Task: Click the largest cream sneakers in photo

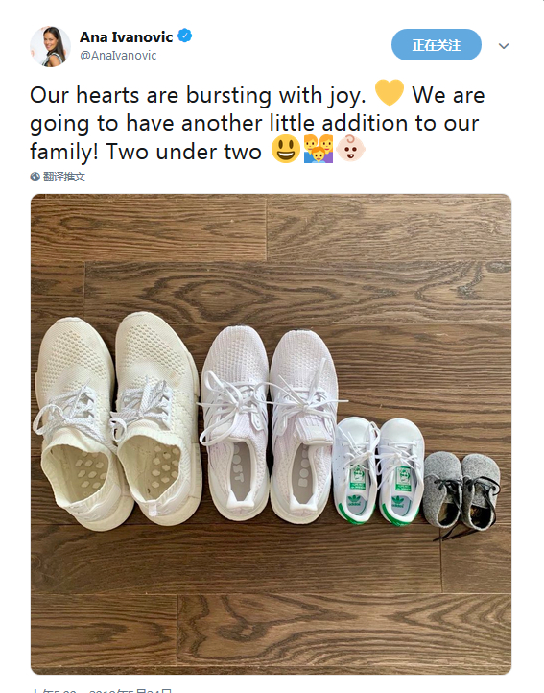Action: (x=117, y=422)
